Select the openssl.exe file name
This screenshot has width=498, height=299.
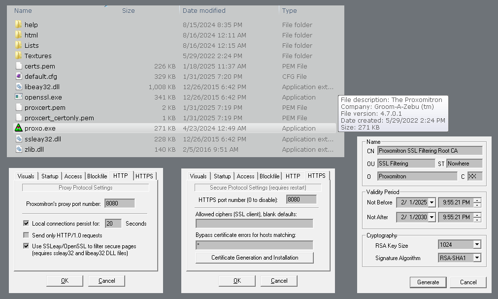point(43,97)
